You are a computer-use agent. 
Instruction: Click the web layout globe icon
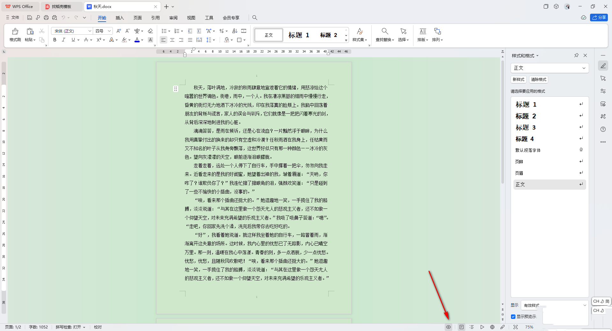pos(492,327)
